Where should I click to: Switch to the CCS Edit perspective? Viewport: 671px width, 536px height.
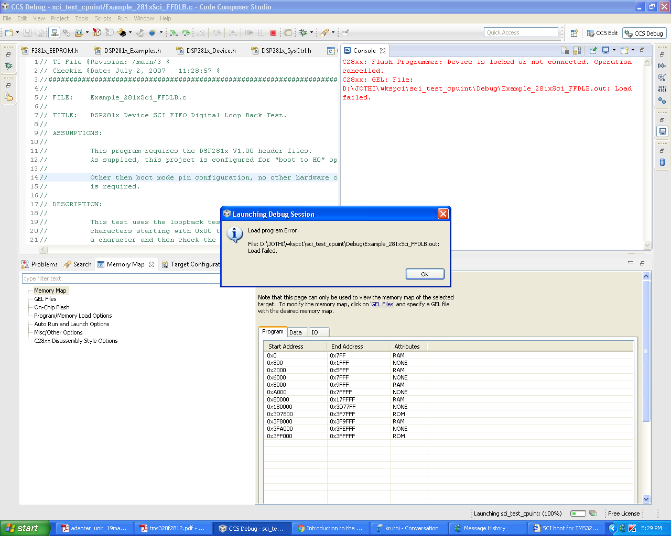[x=602, y=33]
